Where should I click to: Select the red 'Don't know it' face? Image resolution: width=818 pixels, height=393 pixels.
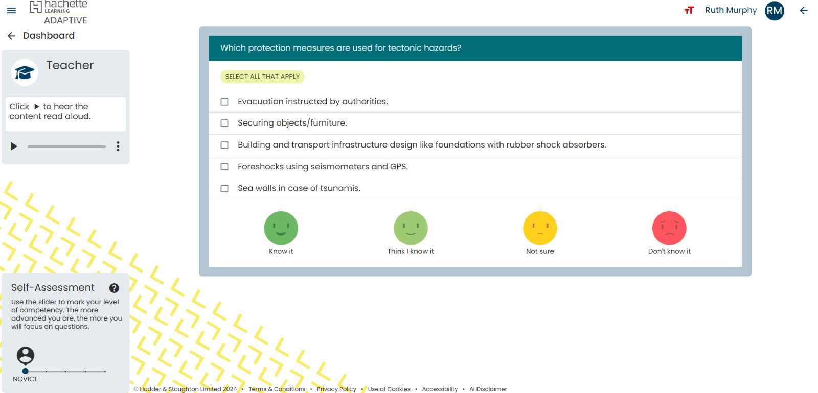(669, 228)
